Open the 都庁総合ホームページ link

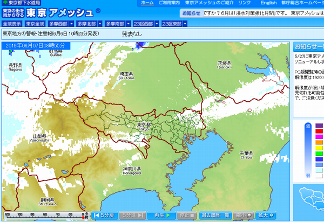pos(302,3)
